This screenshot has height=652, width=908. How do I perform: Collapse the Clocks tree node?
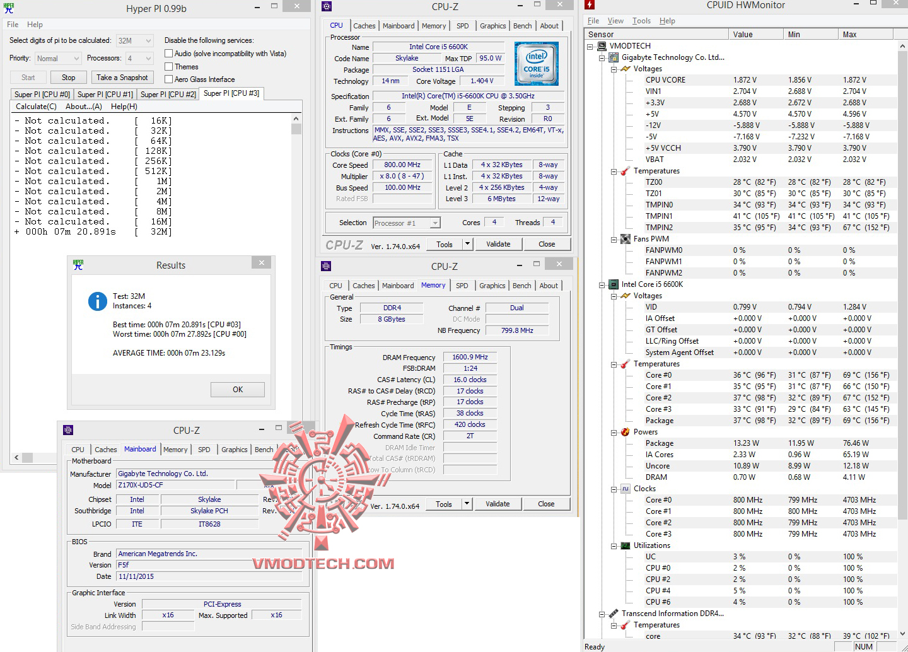[x=614, y=489]
